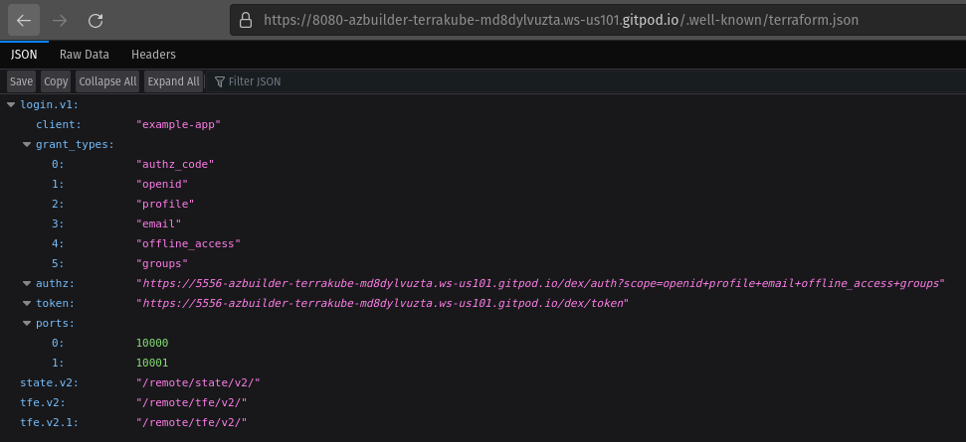Select the login.v1 key label
966x442 pixels.
(50, 104)
